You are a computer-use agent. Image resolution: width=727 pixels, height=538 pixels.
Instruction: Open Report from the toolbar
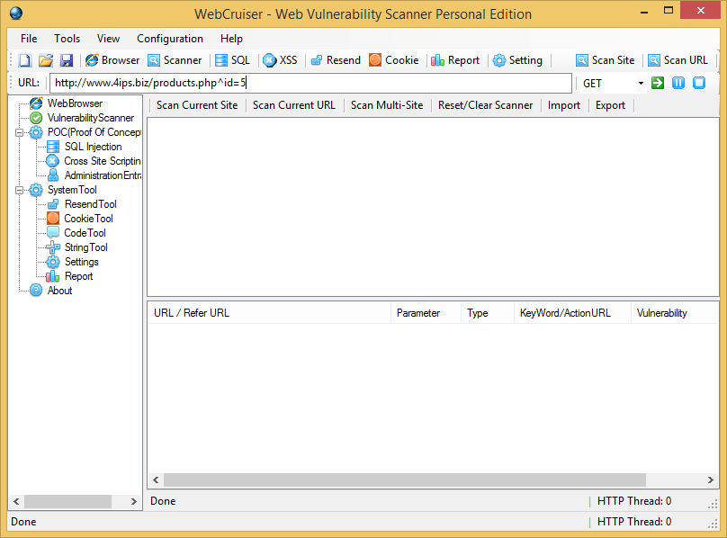point(455,60)
